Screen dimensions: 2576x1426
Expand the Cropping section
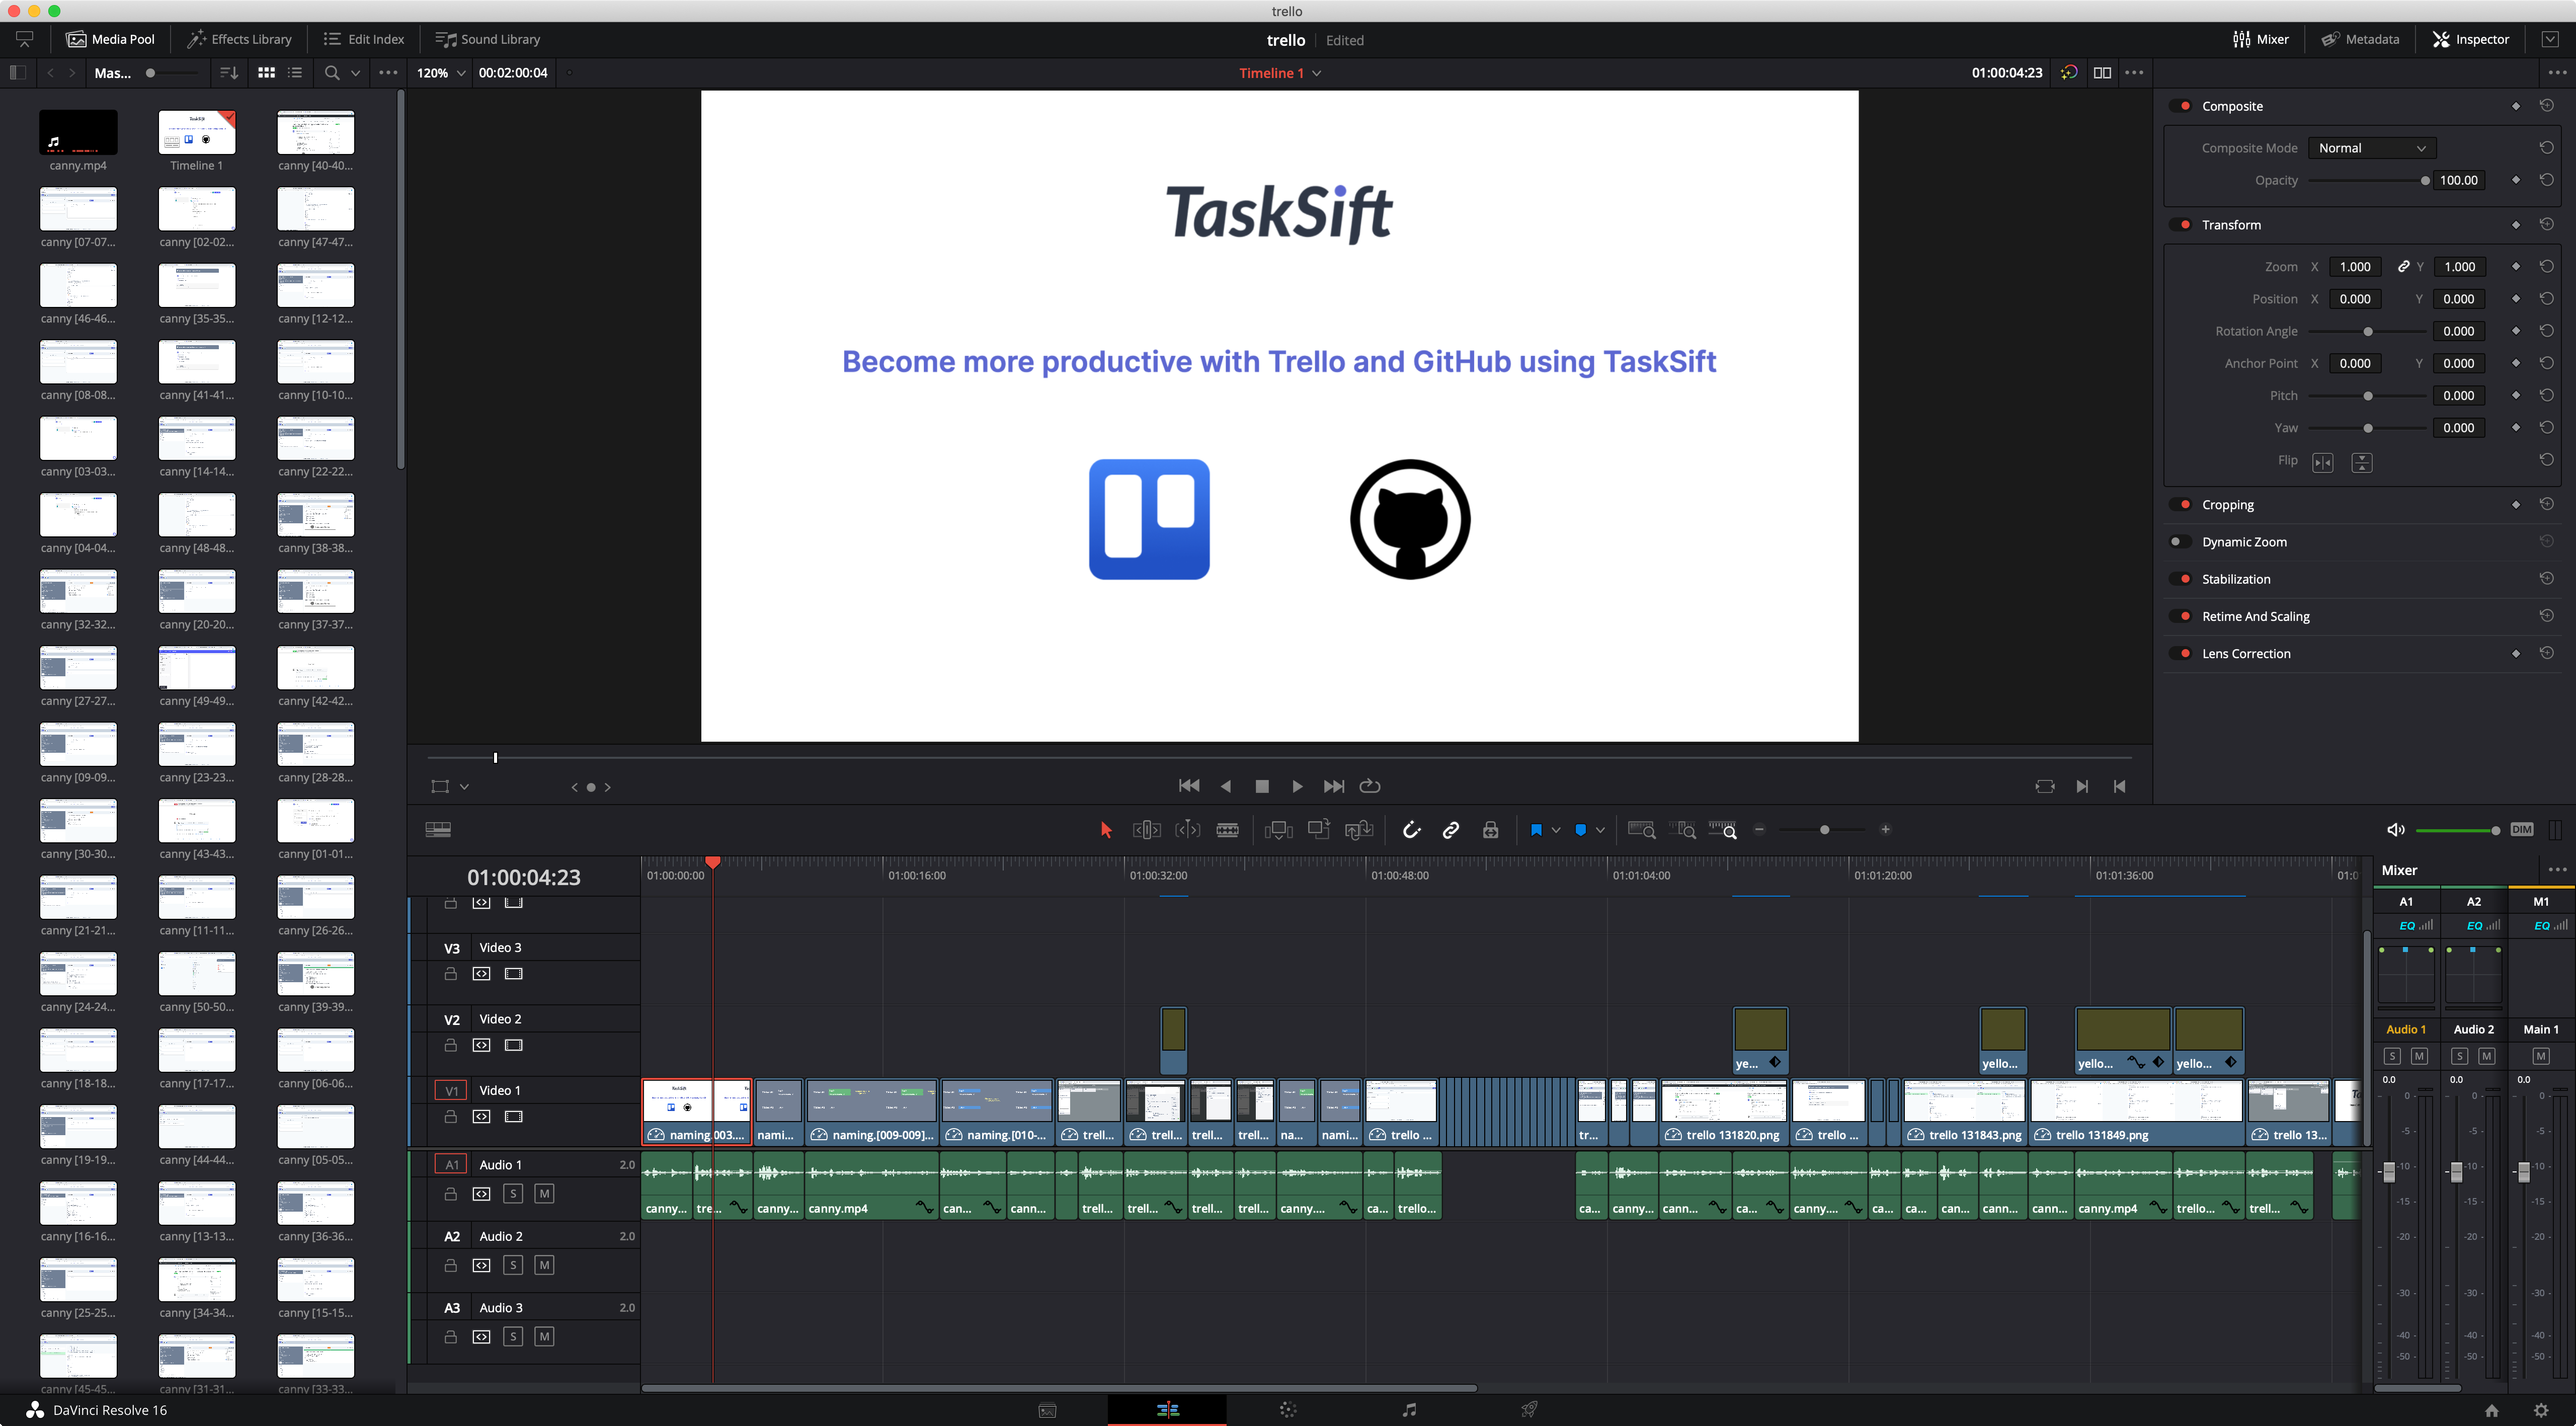tap(2227, 505)
